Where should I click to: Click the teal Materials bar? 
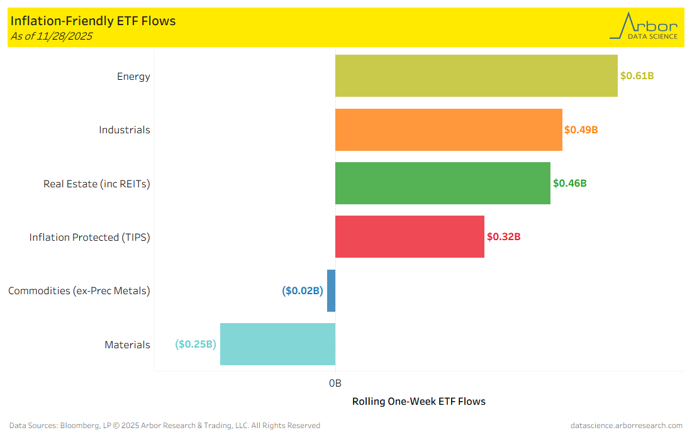tap(277, 344)
